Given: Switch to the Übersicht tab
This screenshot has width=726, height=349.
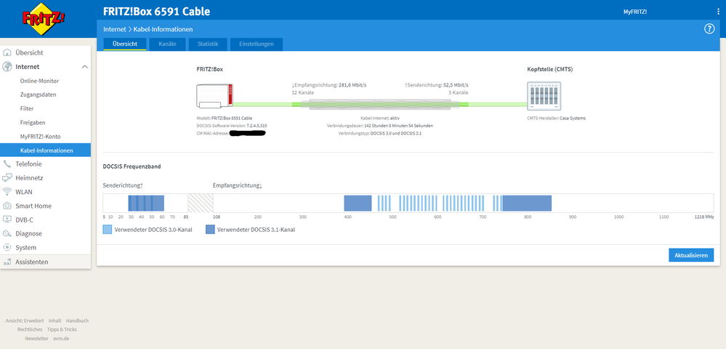Looking at the screenshot, I should tap(124, 44).
